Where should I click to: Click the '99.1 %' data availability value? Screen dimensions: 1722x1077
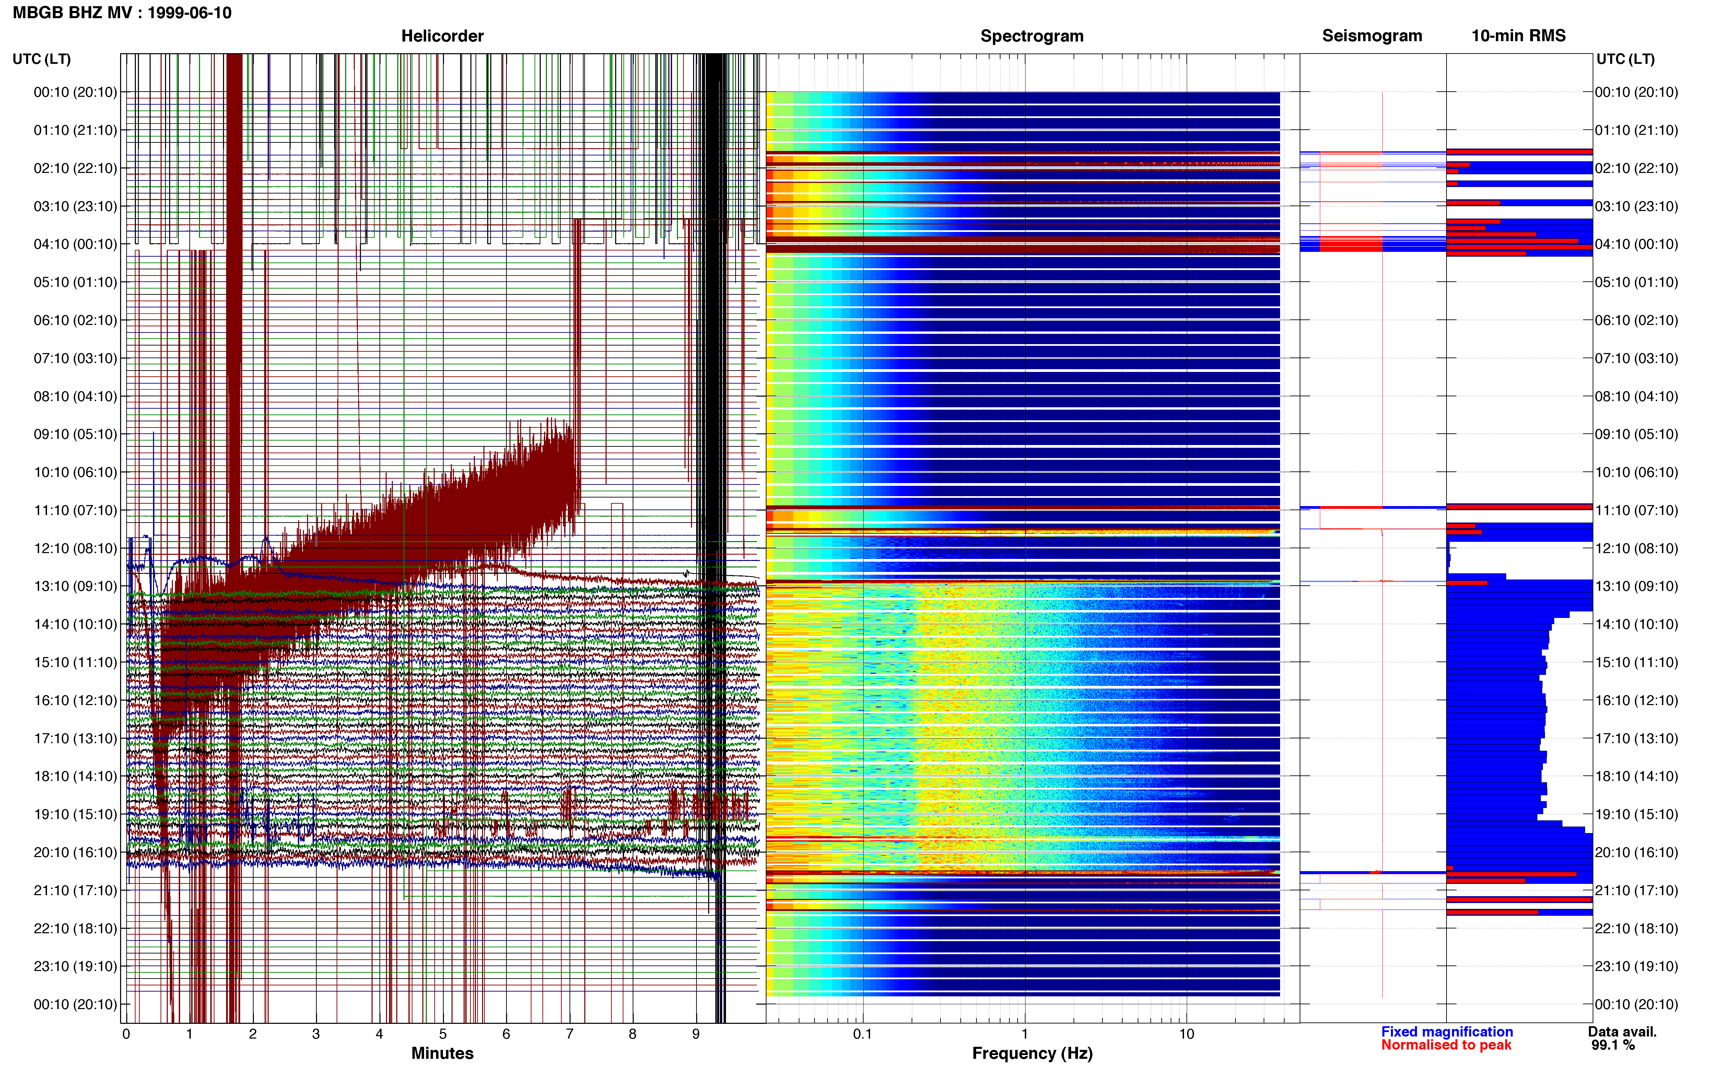coord(1613,1045)
